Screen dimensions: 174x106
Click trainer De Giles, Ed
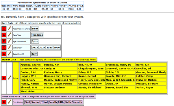(151, 69)
